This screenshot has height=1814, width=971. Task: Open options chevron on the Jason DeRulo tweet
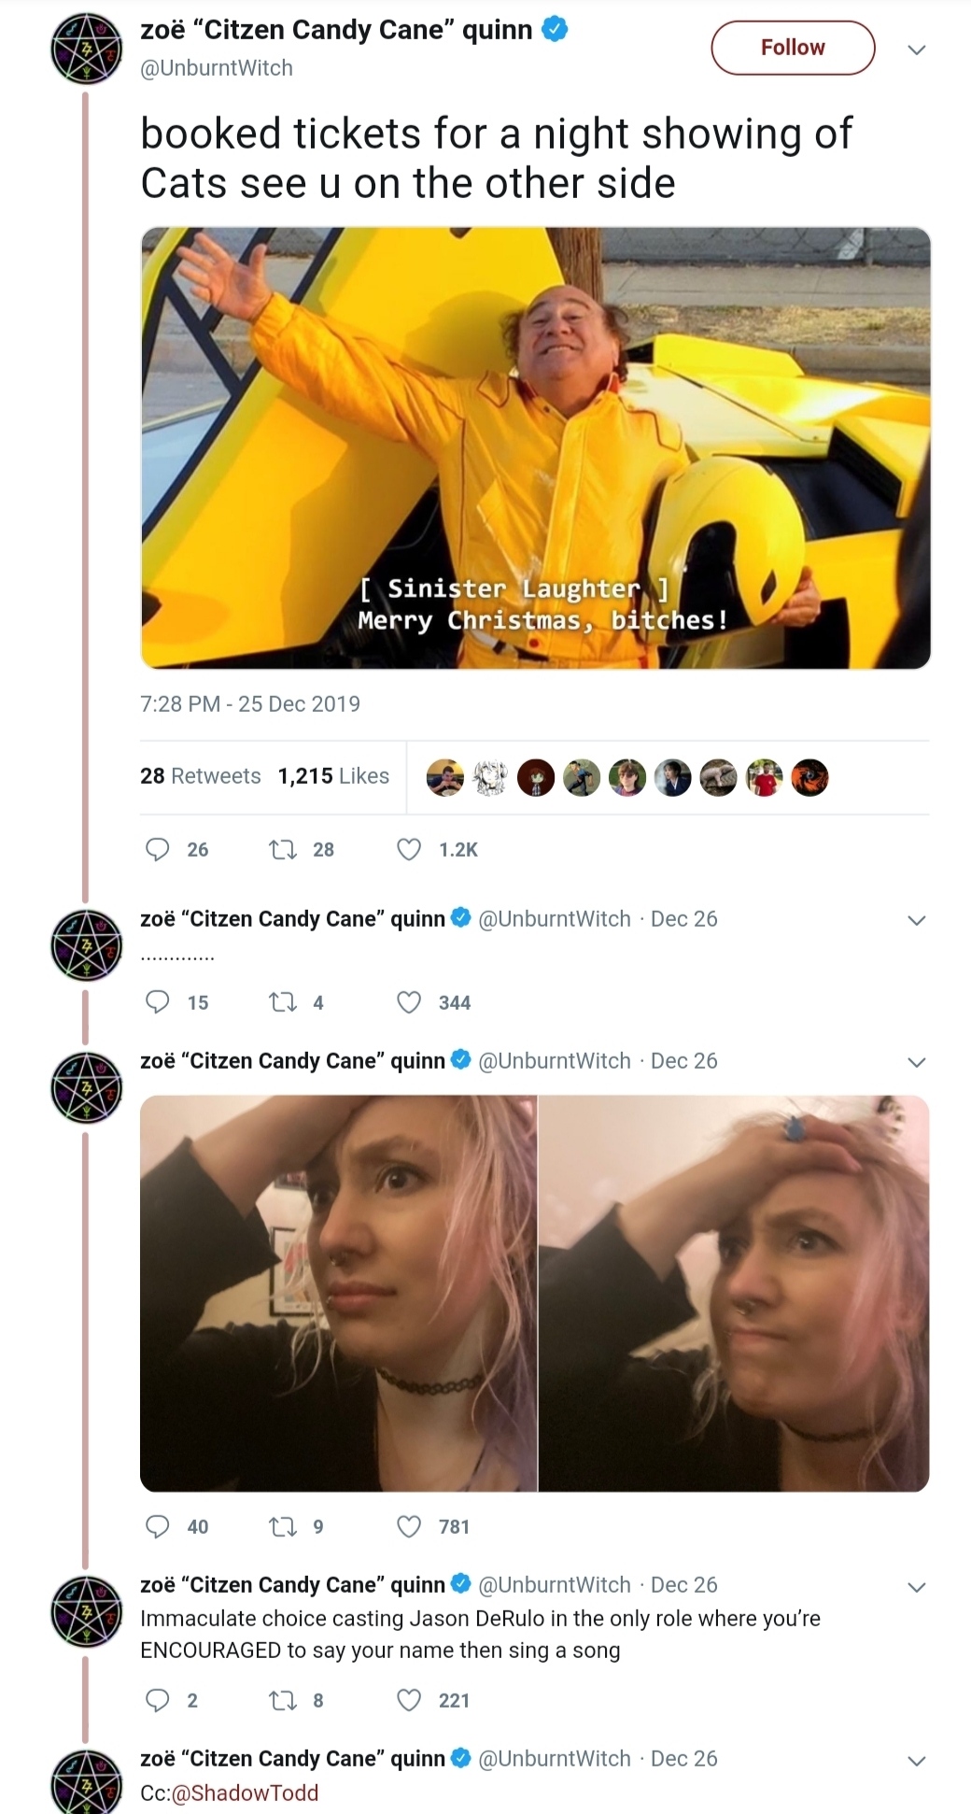point(917,1586)
